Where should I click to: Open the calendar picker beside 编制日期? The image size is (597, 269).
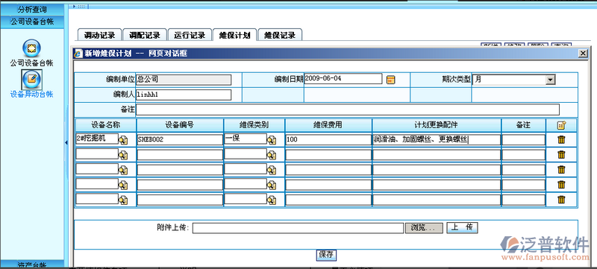(x=390, y=80)
